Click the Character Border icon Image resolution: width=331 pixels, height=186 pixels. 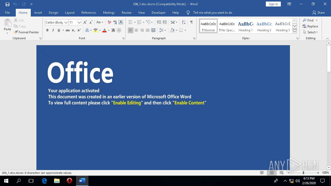121,22
